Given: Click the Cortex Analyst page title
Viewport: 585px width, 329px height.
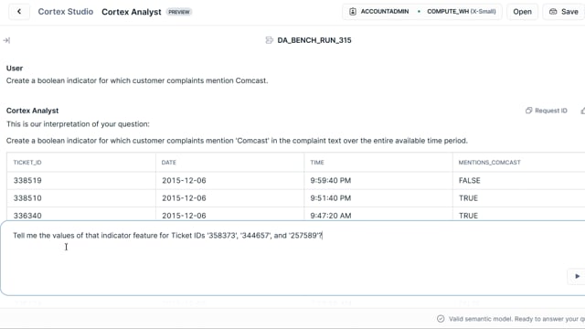Looking at the screenshot, I should (x=132, y=12).
